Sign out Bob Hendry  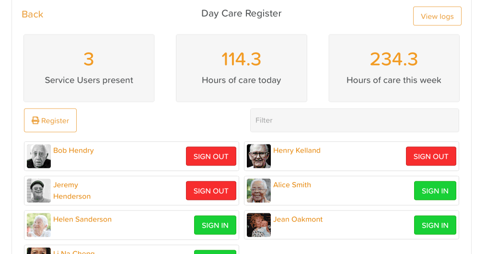pos(211,156)
